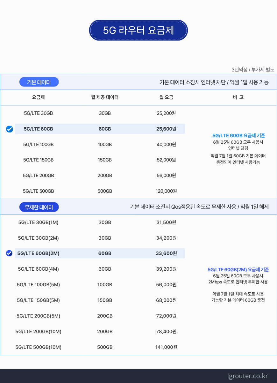
Task: Select the 5G/LTE 30GB(2M) plan name
Action: [38, 238]
